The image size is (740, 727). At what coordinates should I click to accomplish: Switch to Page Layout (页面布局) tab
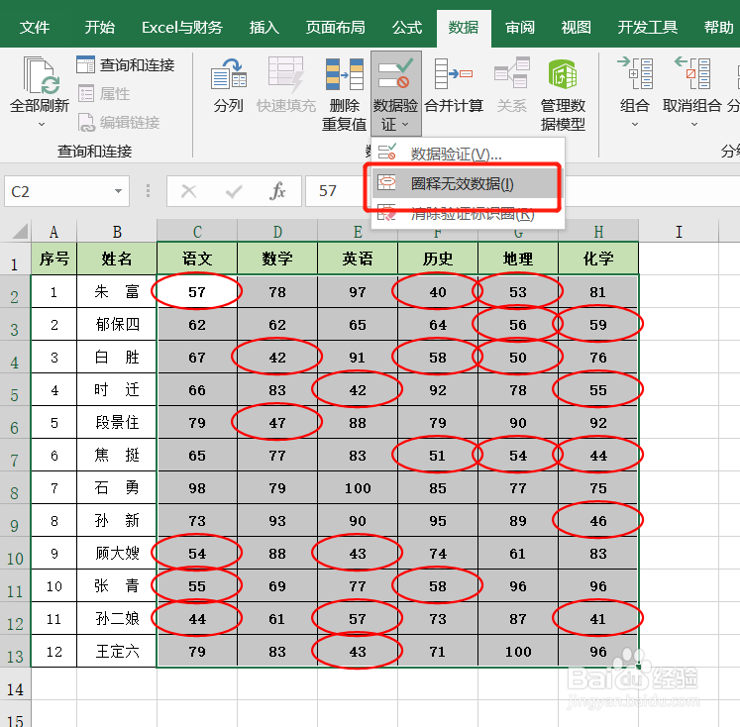pyautogui.click(x=335, y=28)
